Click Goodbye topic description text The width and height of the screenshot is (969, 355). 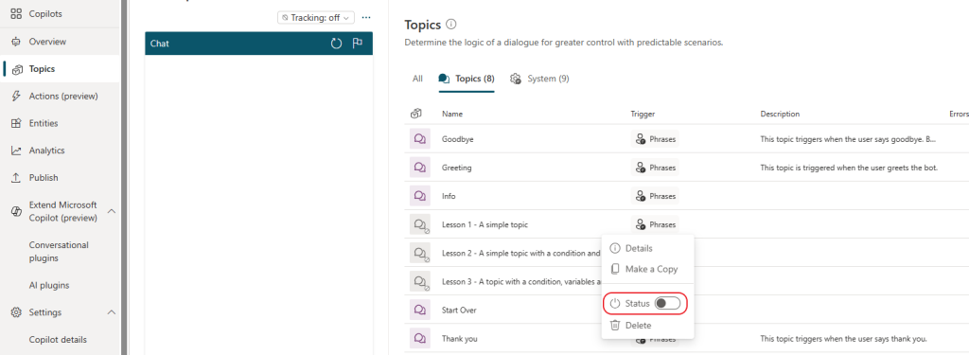click(848, 139)
